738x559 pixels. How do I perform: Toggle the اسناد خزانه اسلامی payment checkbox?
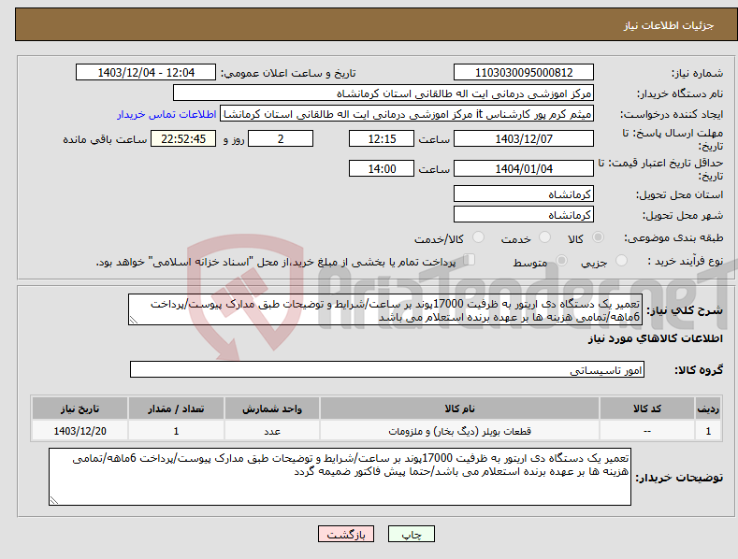coord(470,259)
